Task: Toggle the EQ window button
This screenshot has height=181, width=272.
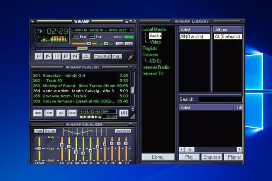Action: tap(120, 43)
